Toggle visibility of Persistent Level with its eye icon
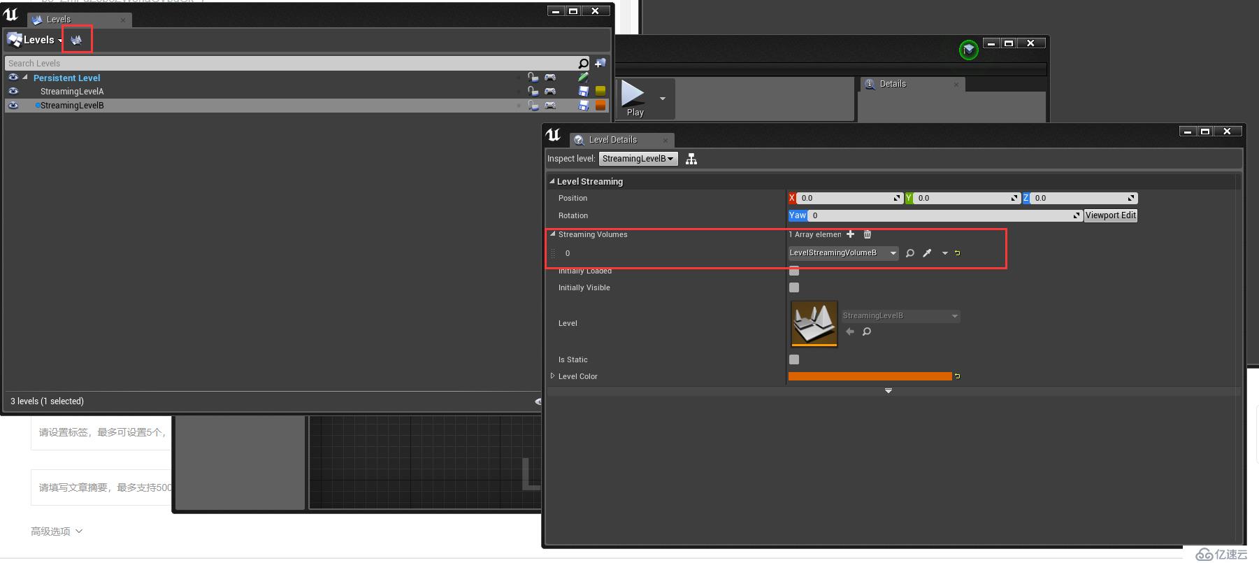The height and width of the screenshot is (563, 1259). point(13,78)
